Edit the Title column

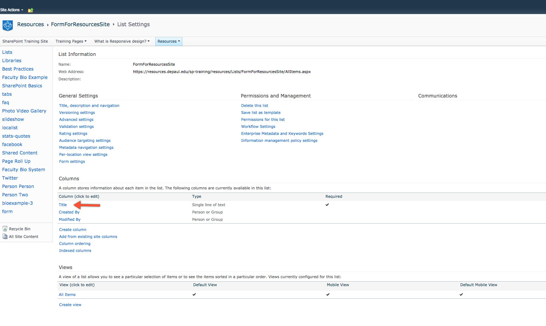[63, 205]
